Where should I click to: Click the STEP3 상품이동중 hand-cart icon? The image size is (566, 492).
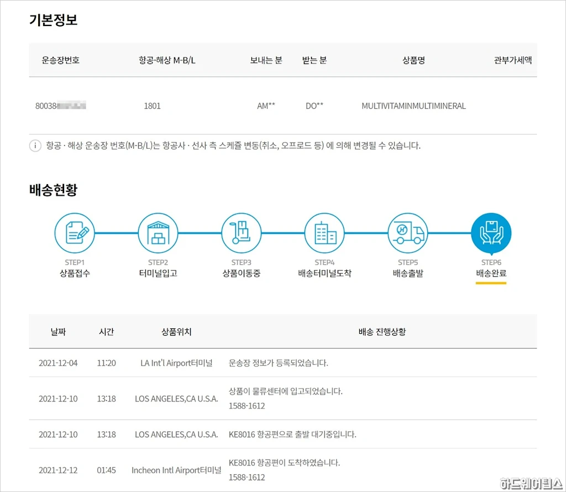(241, 233)
